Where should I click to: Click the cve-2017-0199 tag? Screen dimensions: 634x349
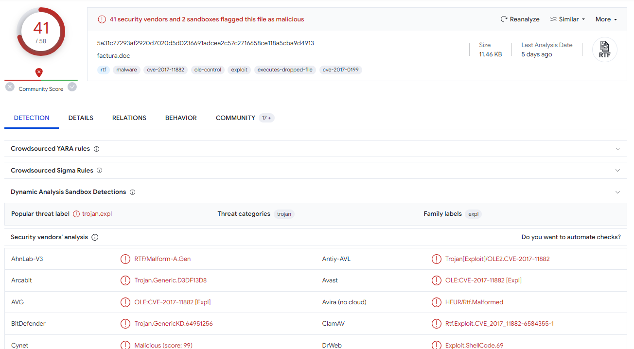341,70
